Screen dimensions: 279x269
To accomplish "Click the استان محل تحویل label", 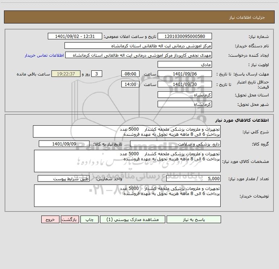I will [252, 95].
